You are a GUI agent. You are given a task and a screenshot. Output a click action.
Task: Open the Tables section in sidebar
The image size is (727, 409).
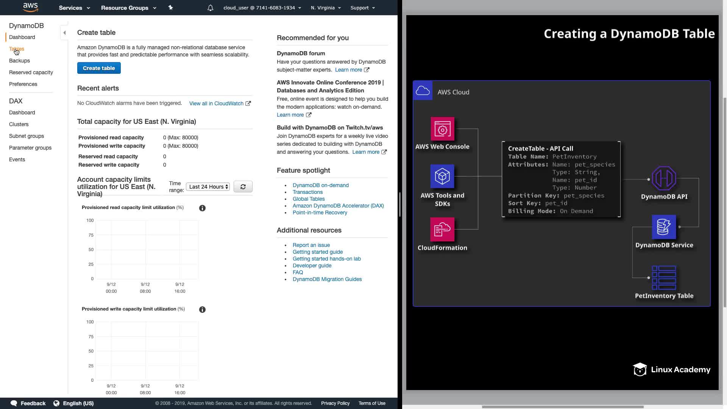(x=17, y=49)
